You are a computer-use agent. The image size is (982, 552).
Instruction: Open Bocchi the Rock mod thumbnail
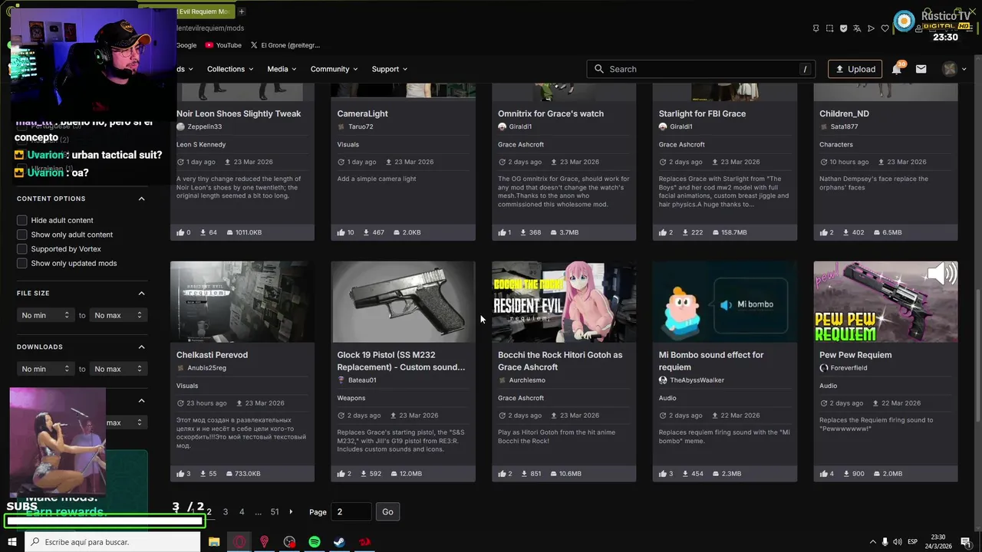[564, 301]
